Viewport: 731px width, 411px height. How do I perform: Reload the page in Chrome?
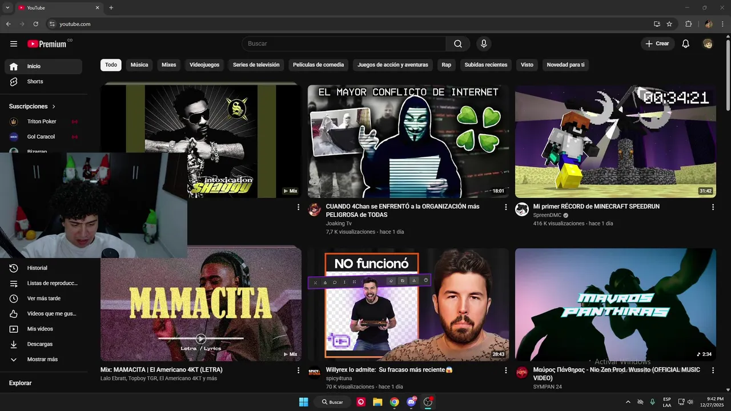(35, 24)
